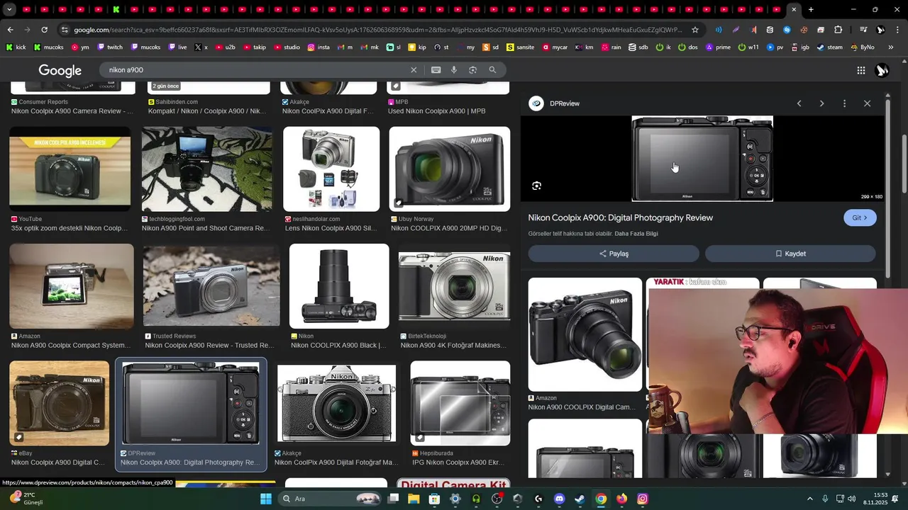Open Nikon Coolpix A900: Digital Photography Review title

click(621, 217)
